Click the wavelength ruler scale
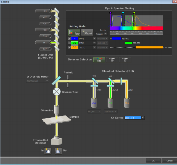Screen dimensions: 177x165 coord(136,33)
